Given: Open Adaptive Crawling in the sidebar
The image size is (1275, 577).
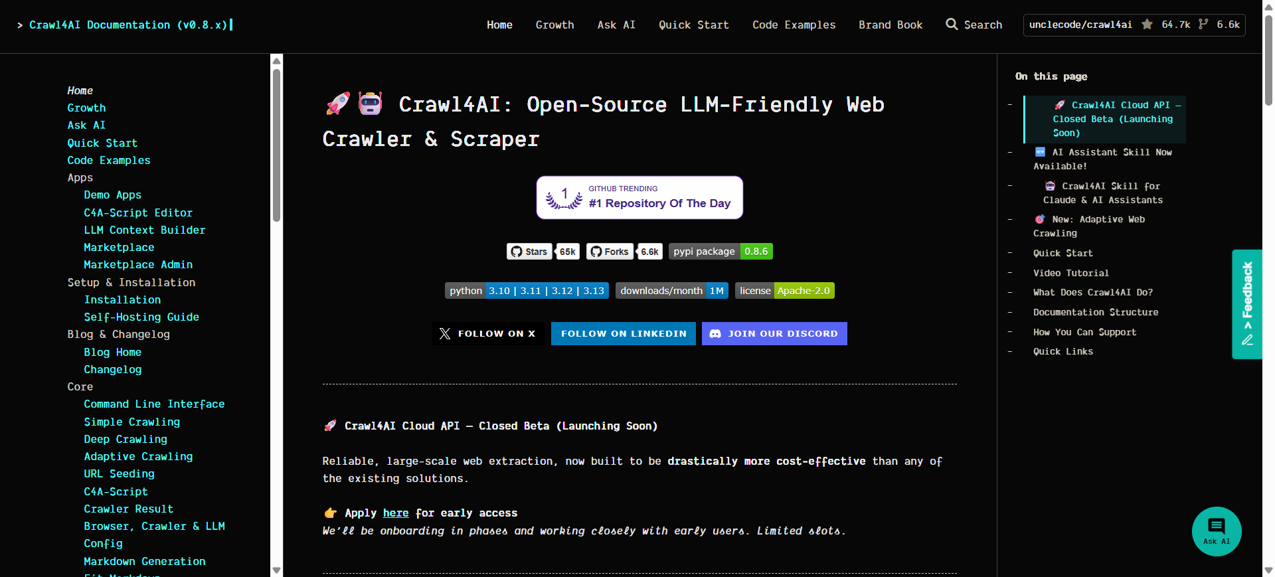Looking at the screenshot, I should pyautogui.click(x=138, y=456).
